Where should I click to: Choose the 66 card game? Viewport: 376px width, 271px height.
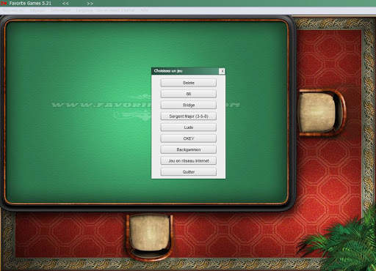(x=189, y=94)
